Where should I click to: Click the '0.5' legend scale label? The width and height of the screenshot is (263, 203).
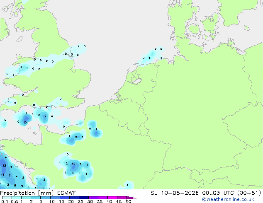(x=15, y=201)
